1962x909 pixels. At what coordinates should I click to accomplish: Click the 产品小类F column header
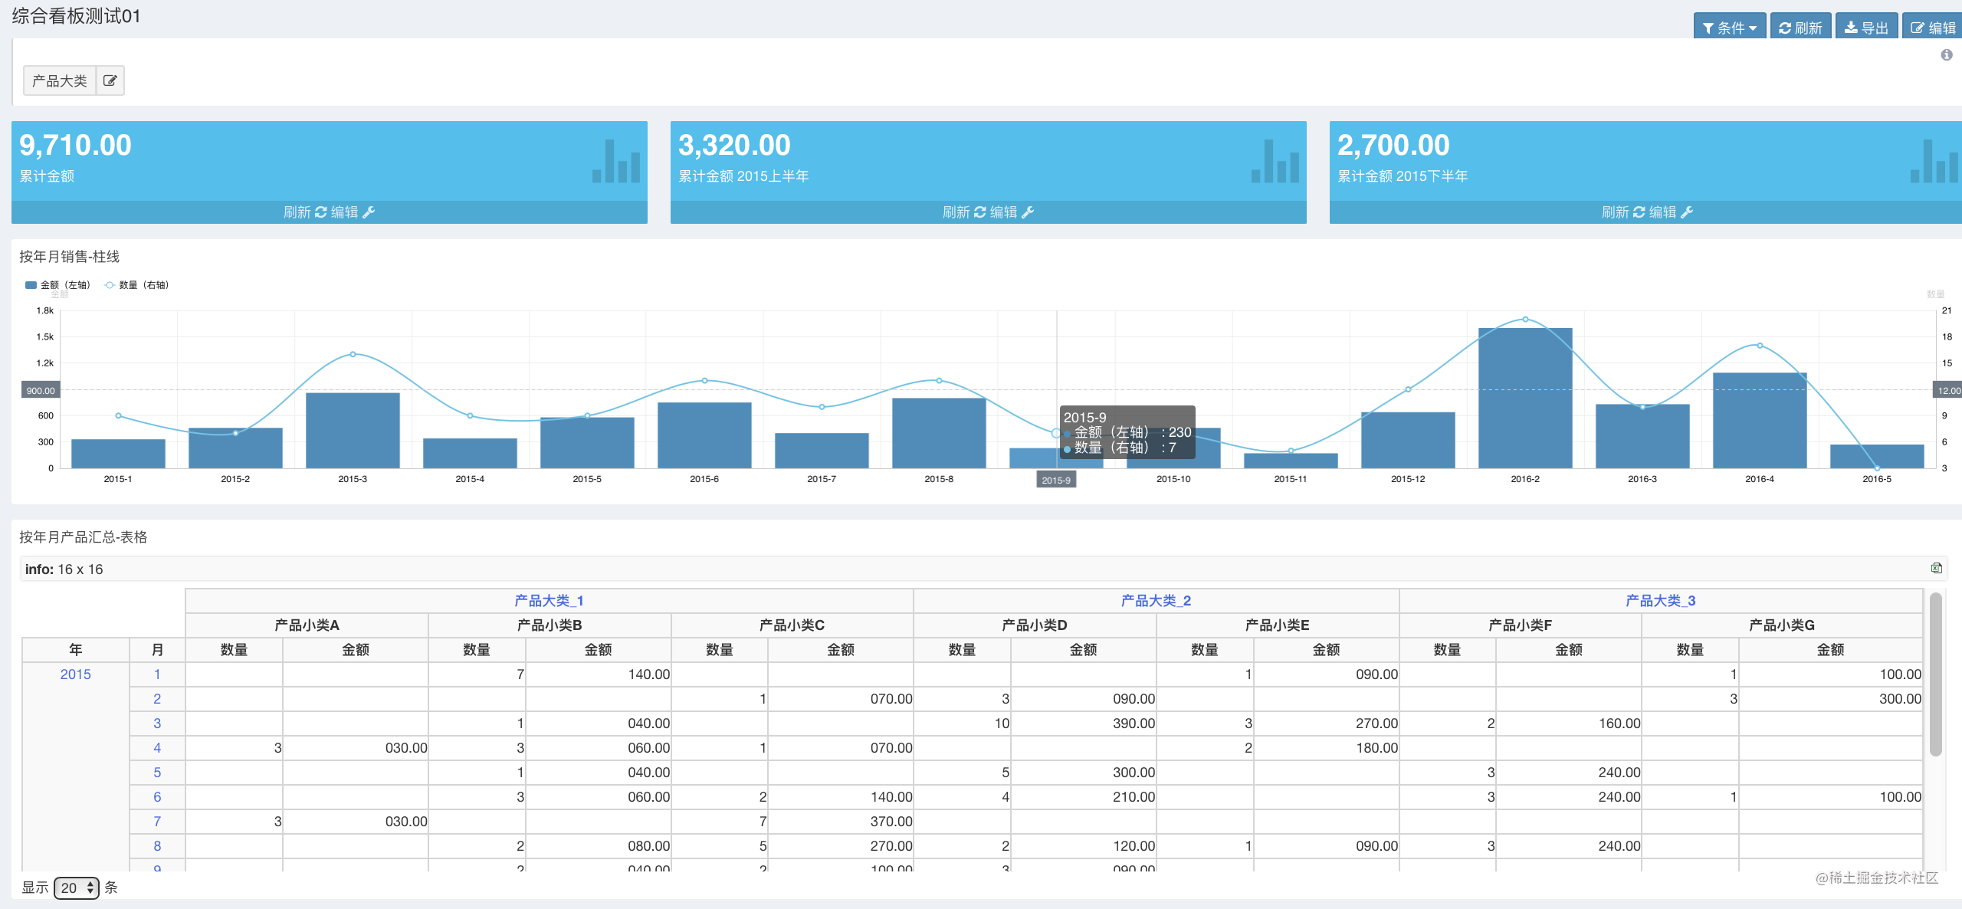[1520, 625]
